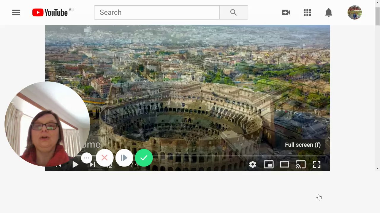Pause the screen recording
This screenshot has width=380, height=213.
[x=124, y=158]
